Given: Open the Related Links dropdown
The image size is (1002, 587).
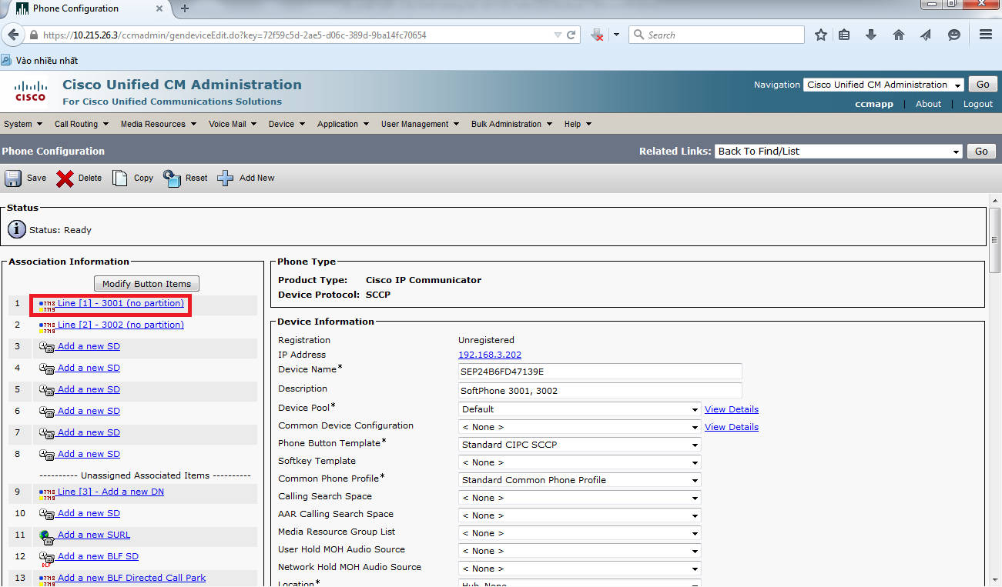Looking at the screenshot, I should [x=839, y=152].
